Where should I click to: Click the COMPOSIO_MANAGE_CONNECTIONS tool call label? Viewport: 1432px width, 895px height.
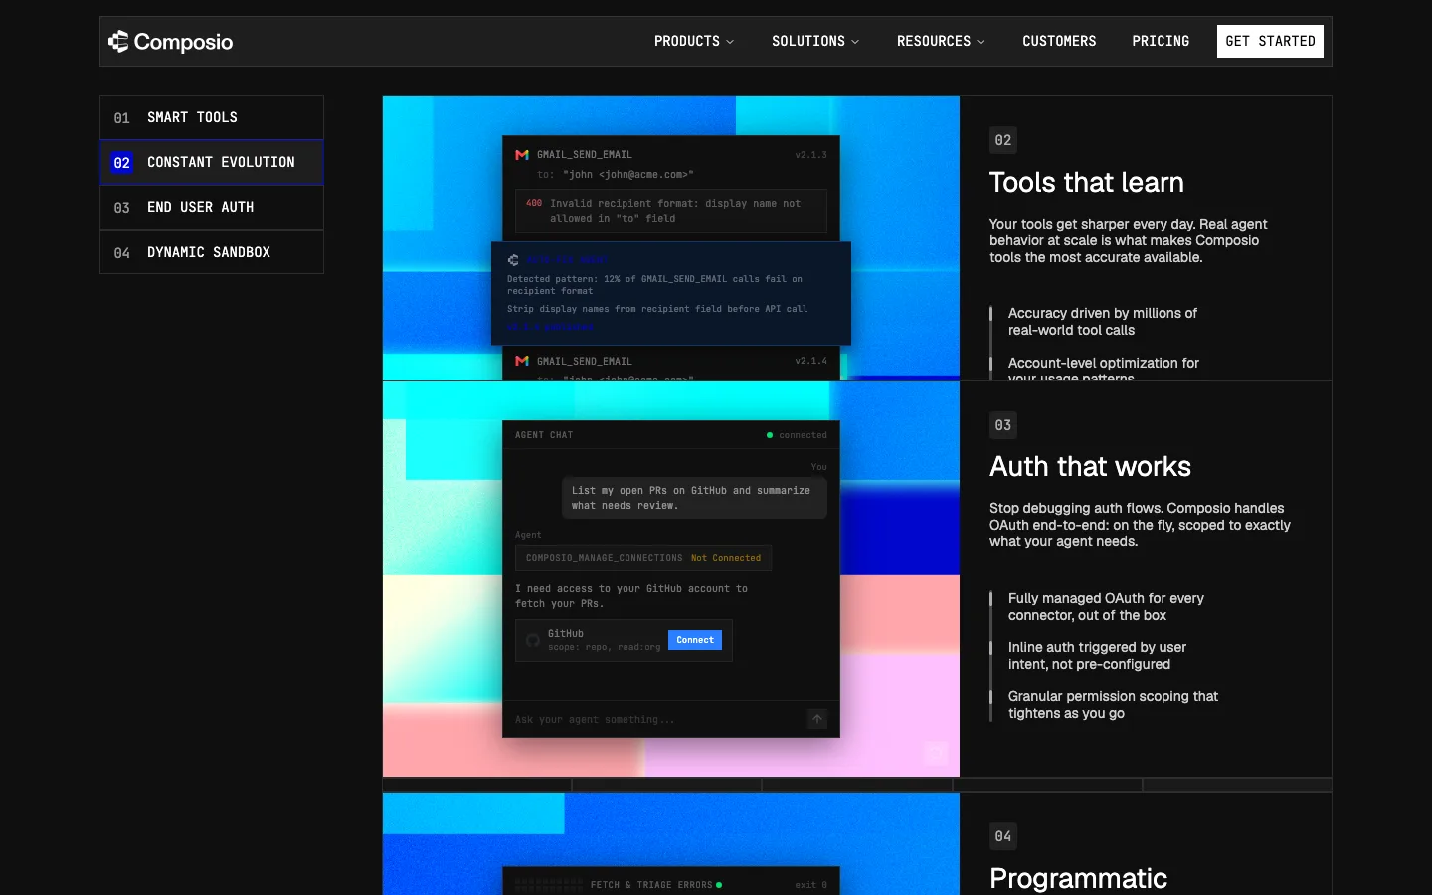pyautogui.click(x=605, y=558)
